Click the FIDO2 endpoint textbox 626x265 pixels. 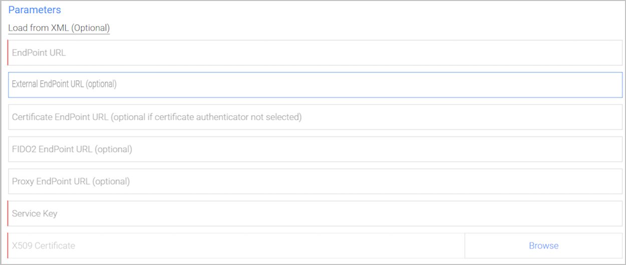315,149
